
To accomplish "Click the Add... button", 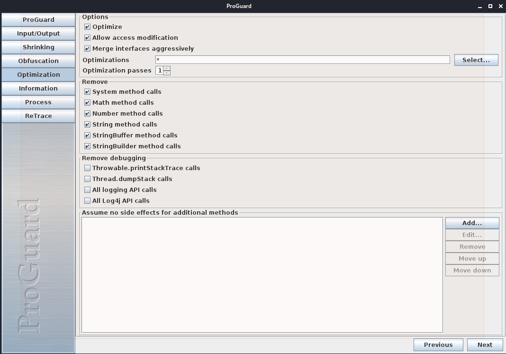I will point(472,223).
